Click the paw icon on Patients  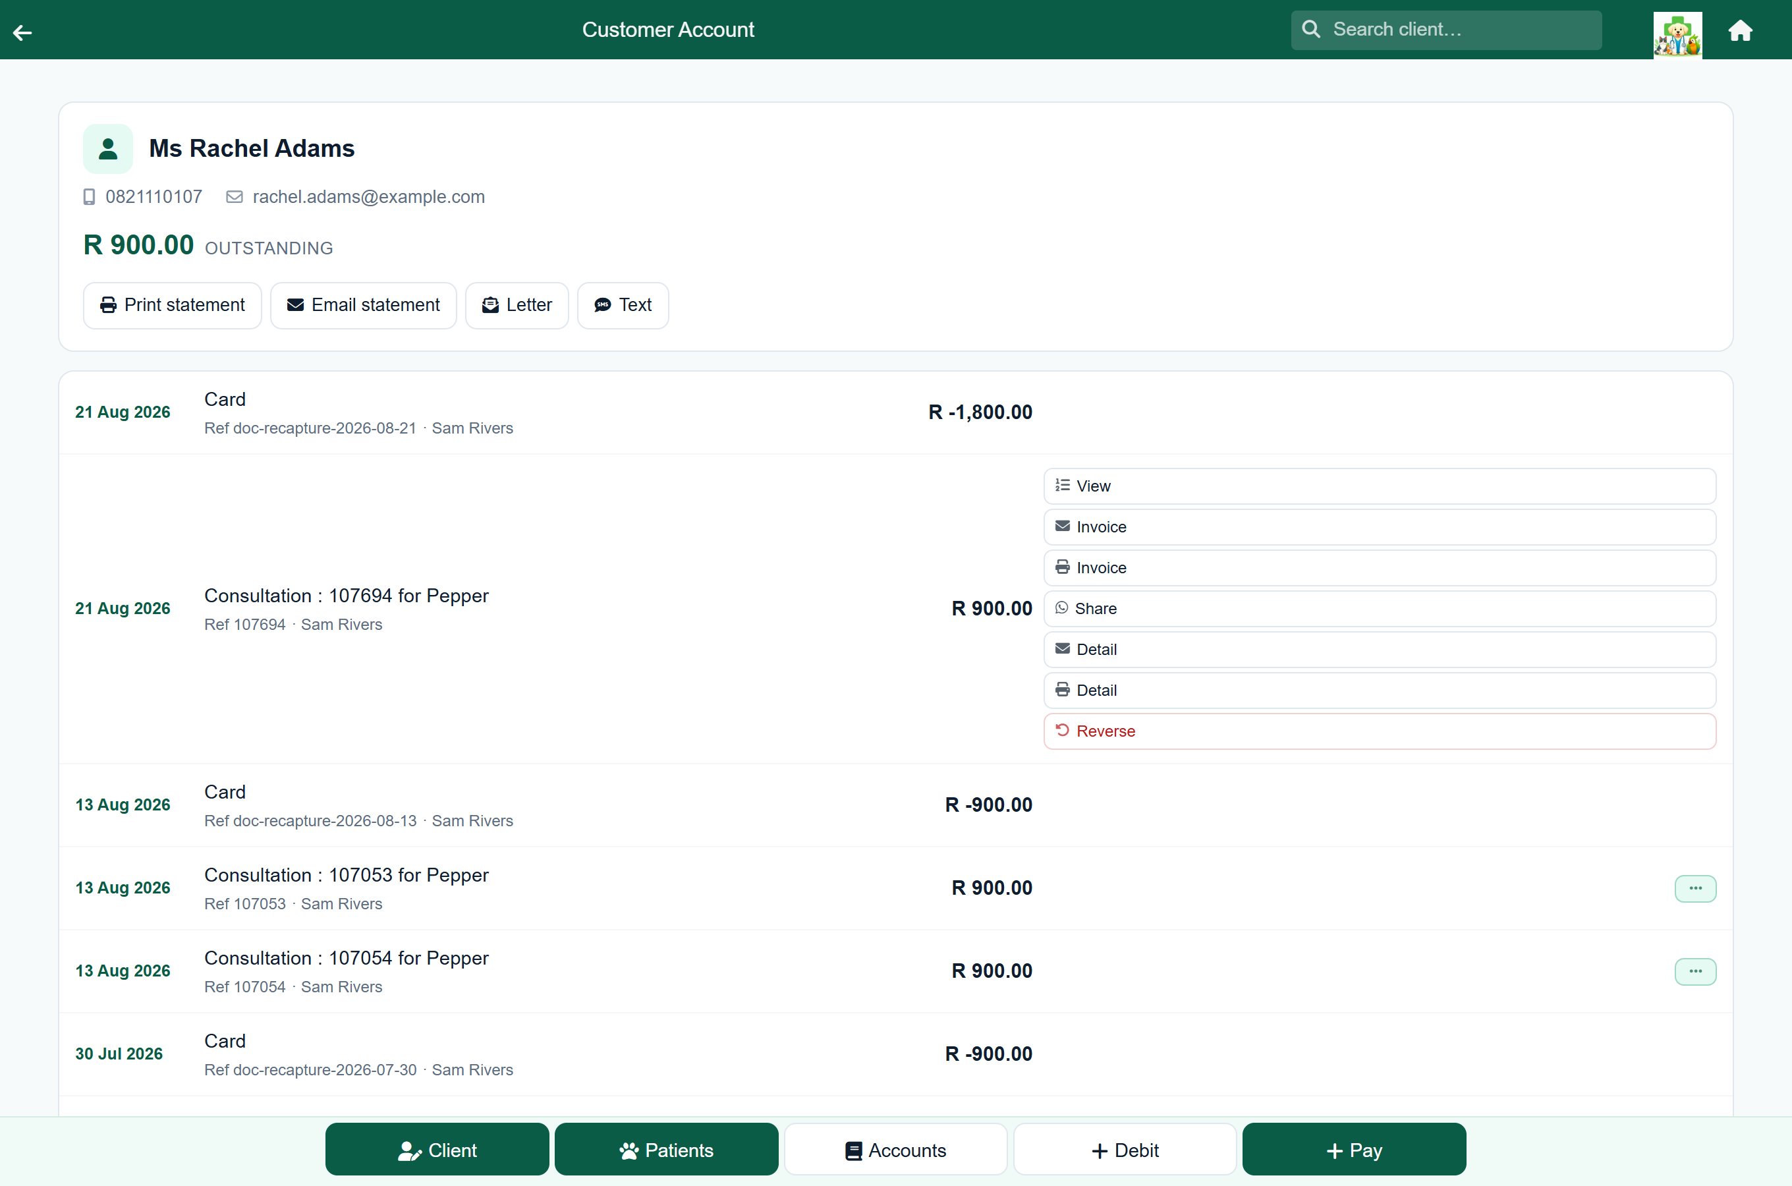click(629, 1150)
